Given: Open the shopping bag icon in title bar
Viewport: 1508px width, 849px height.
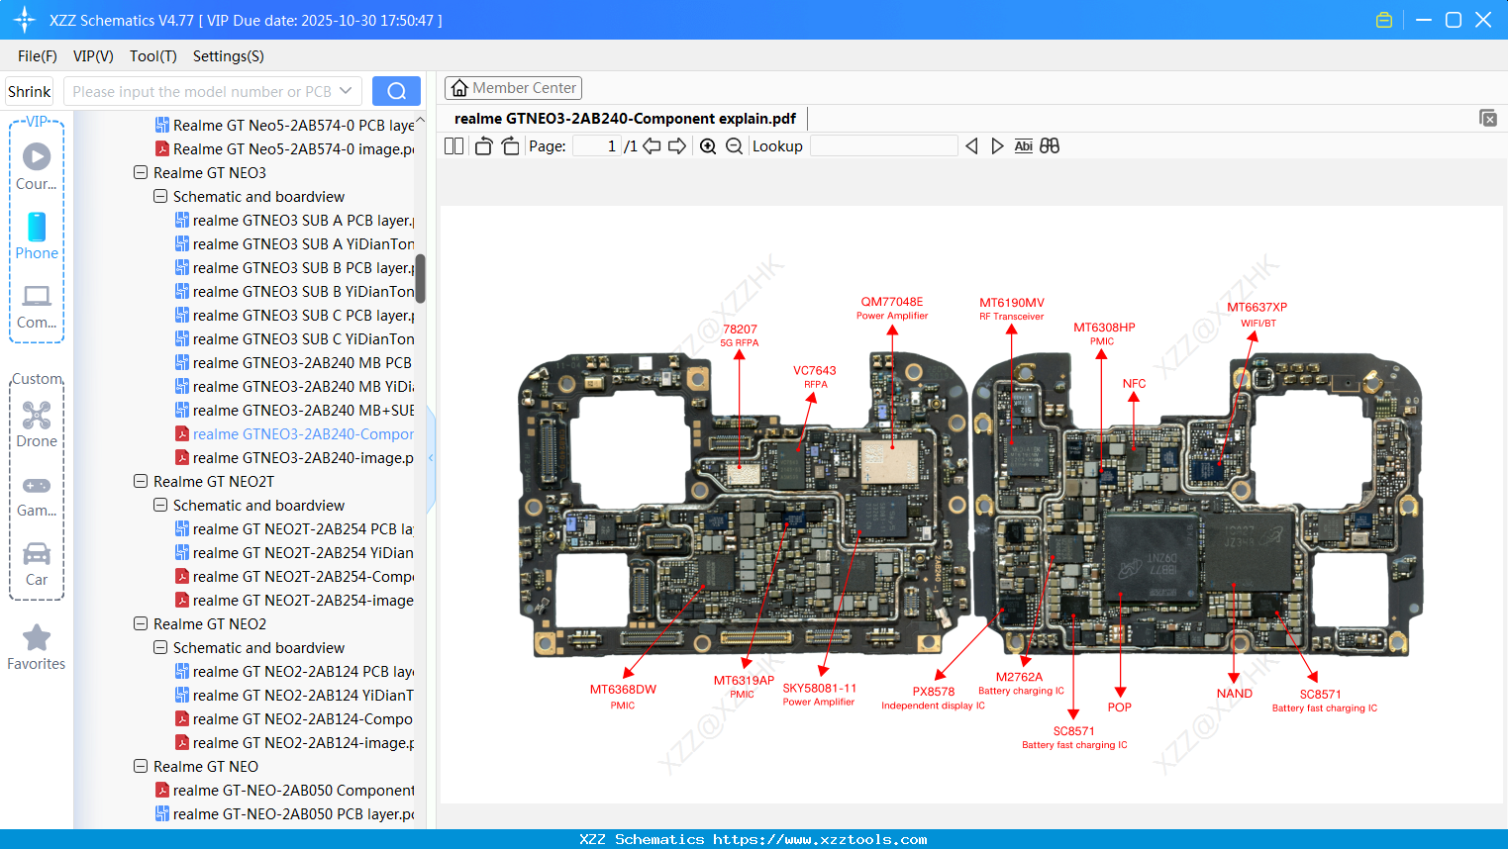Looking at the screenshot, I should (x=1384, y=20).
